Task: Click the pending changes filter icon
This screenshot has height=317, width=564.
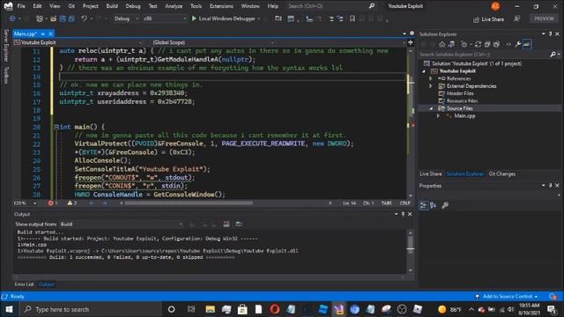Action: [464, 44]
